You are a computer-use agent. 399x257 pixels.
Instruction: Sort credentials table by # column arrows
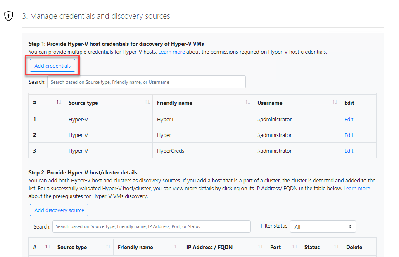pos(59,102)
